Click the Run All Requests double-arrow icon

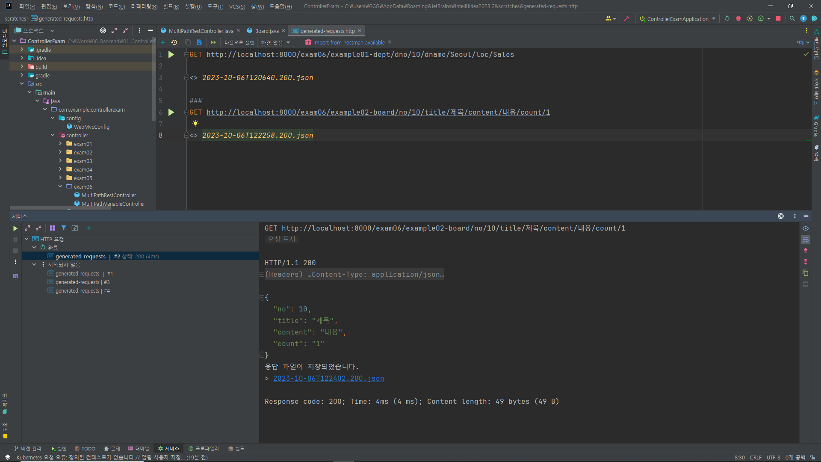tap(213, 42)
